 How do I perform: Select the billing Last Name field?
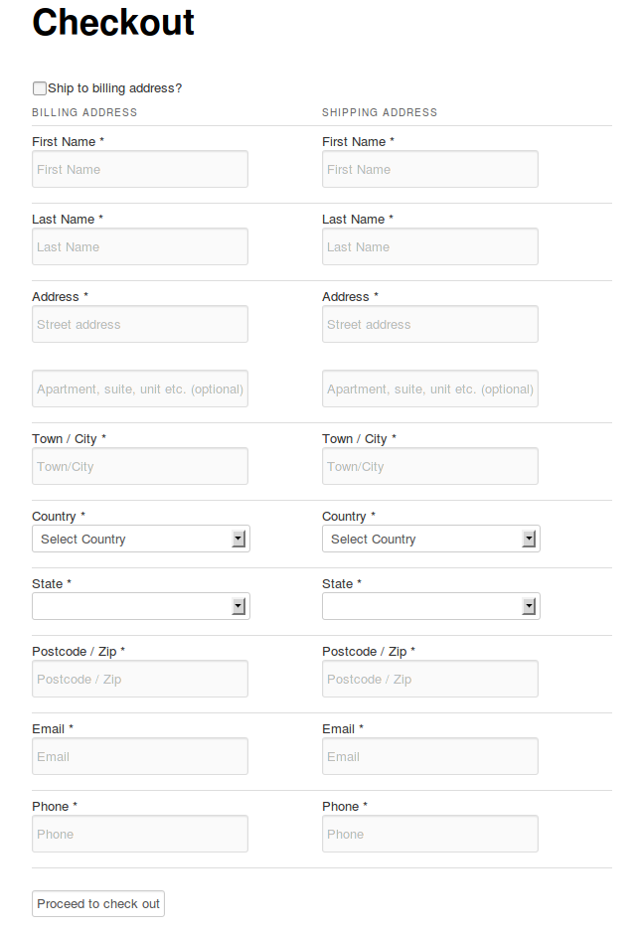click(x=139, y=246)
